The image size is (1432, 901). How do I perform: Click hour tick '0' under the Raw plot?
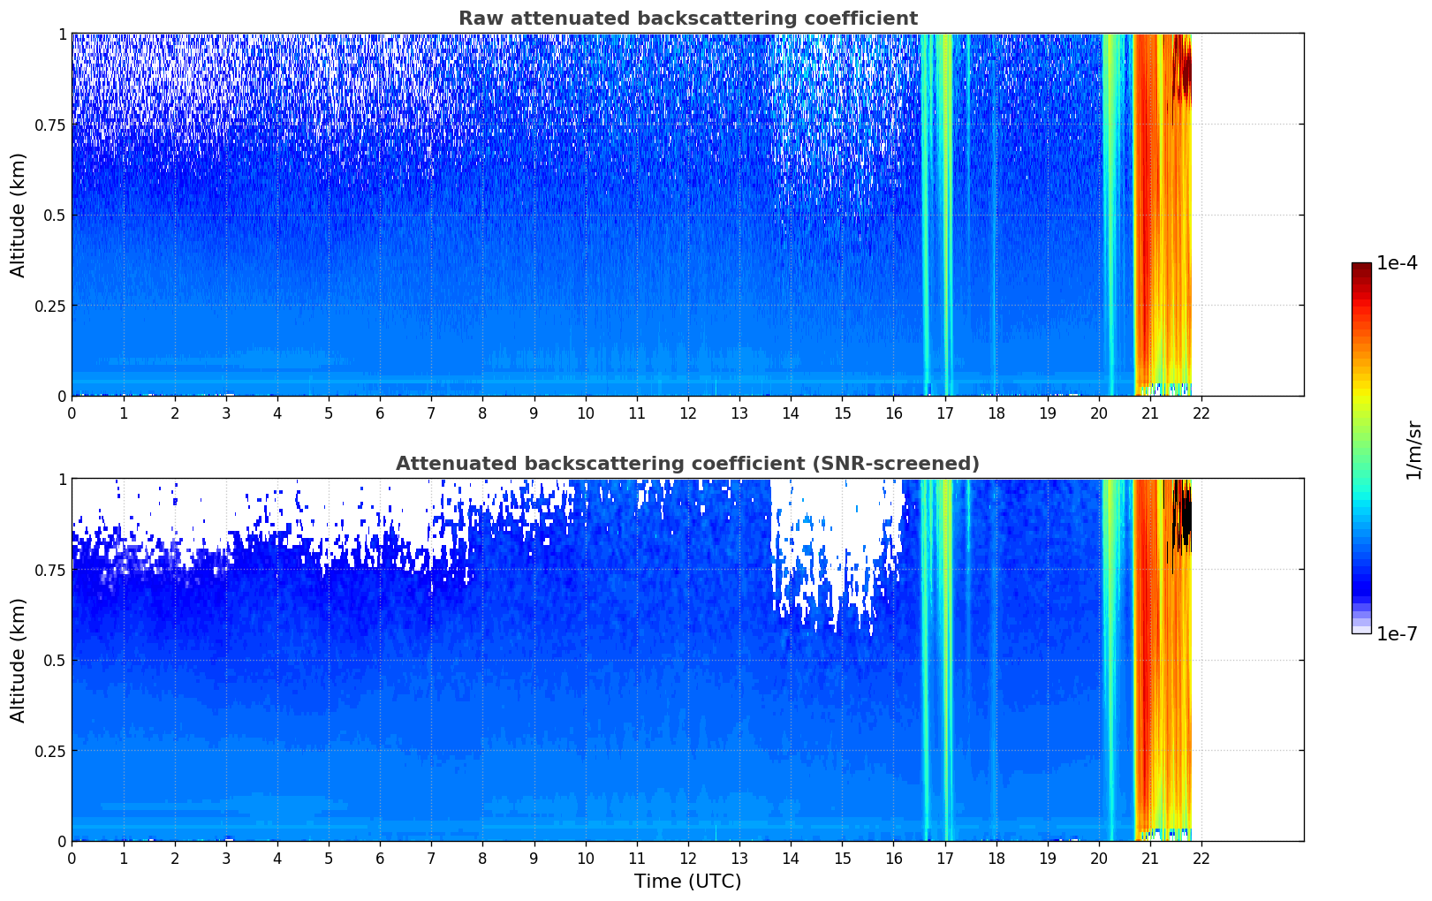coord(72,413)
